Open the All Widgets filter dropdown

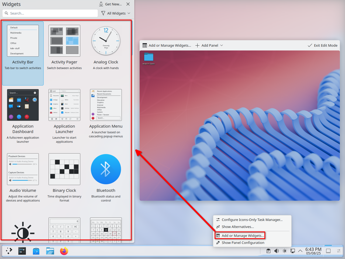click(116, 13)
